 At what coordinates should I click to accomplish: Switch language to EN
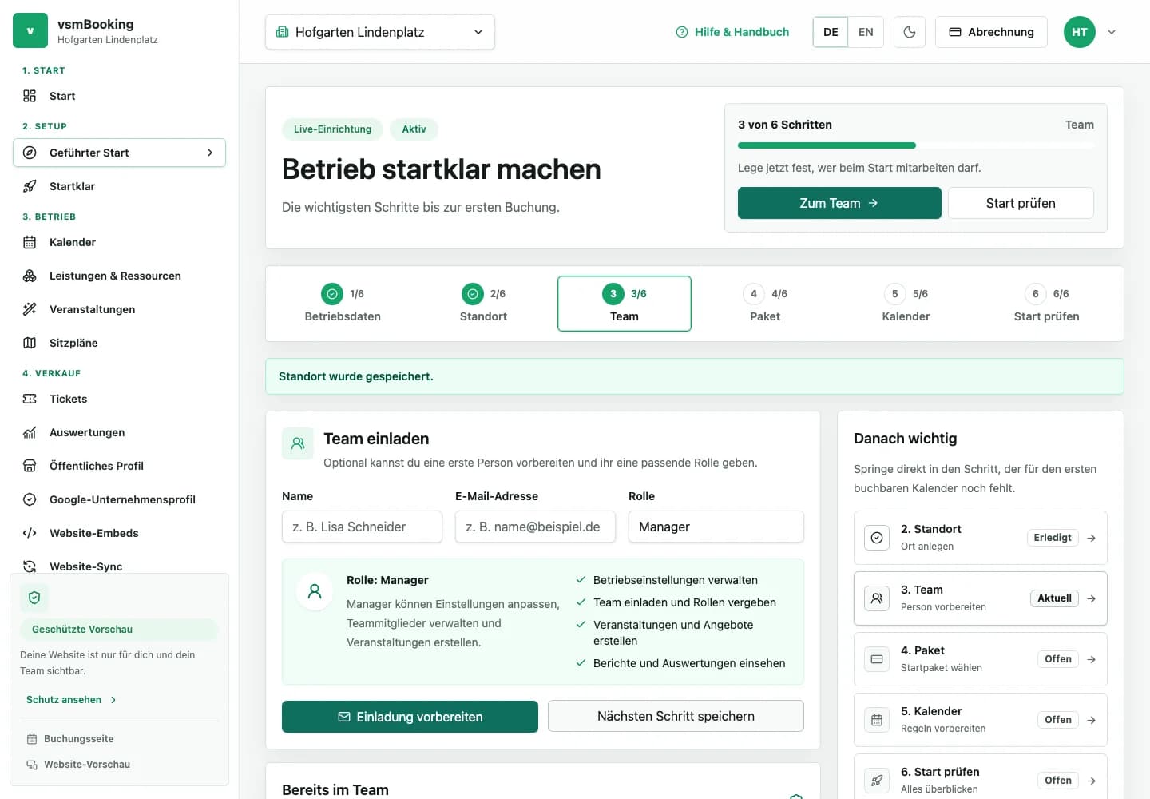pyautogui.click(x=866, y=32)
